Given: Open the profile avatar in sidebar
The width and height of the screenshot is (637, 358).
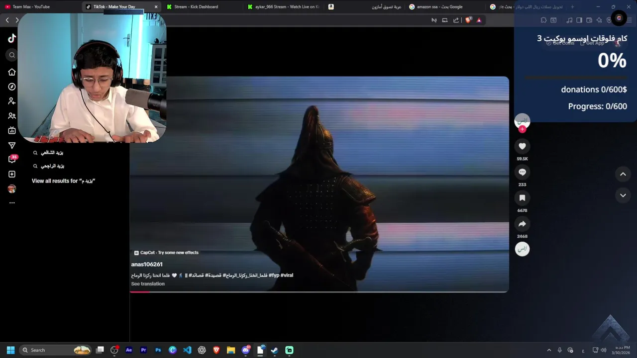Looking at the screenshot, I should click(x=12, y=188).
